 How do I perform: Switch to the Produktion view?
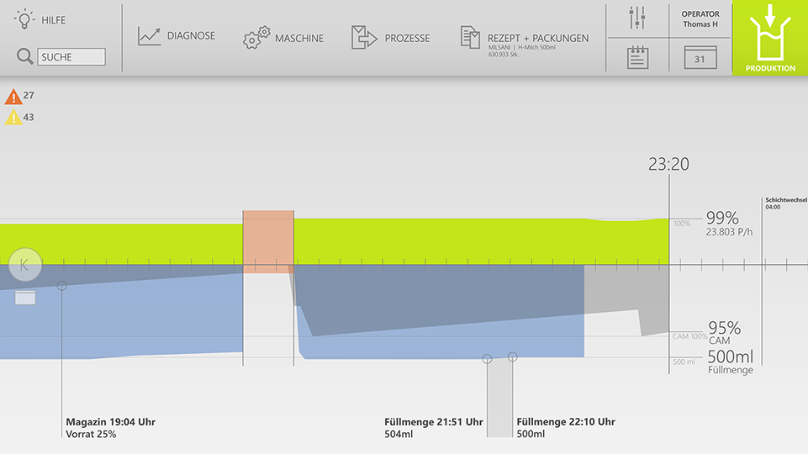point(769,38)
